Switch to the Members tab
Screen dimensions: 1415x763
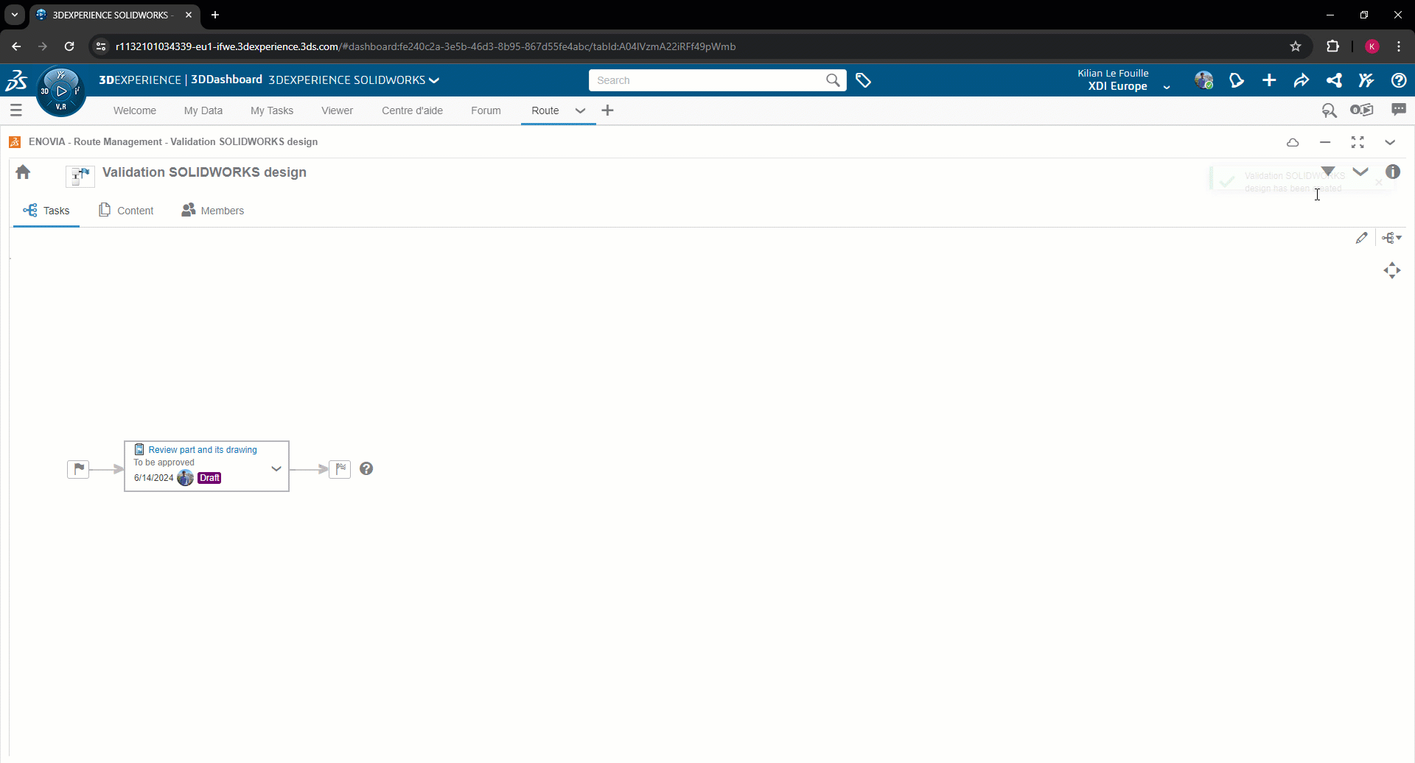point(213,211)
